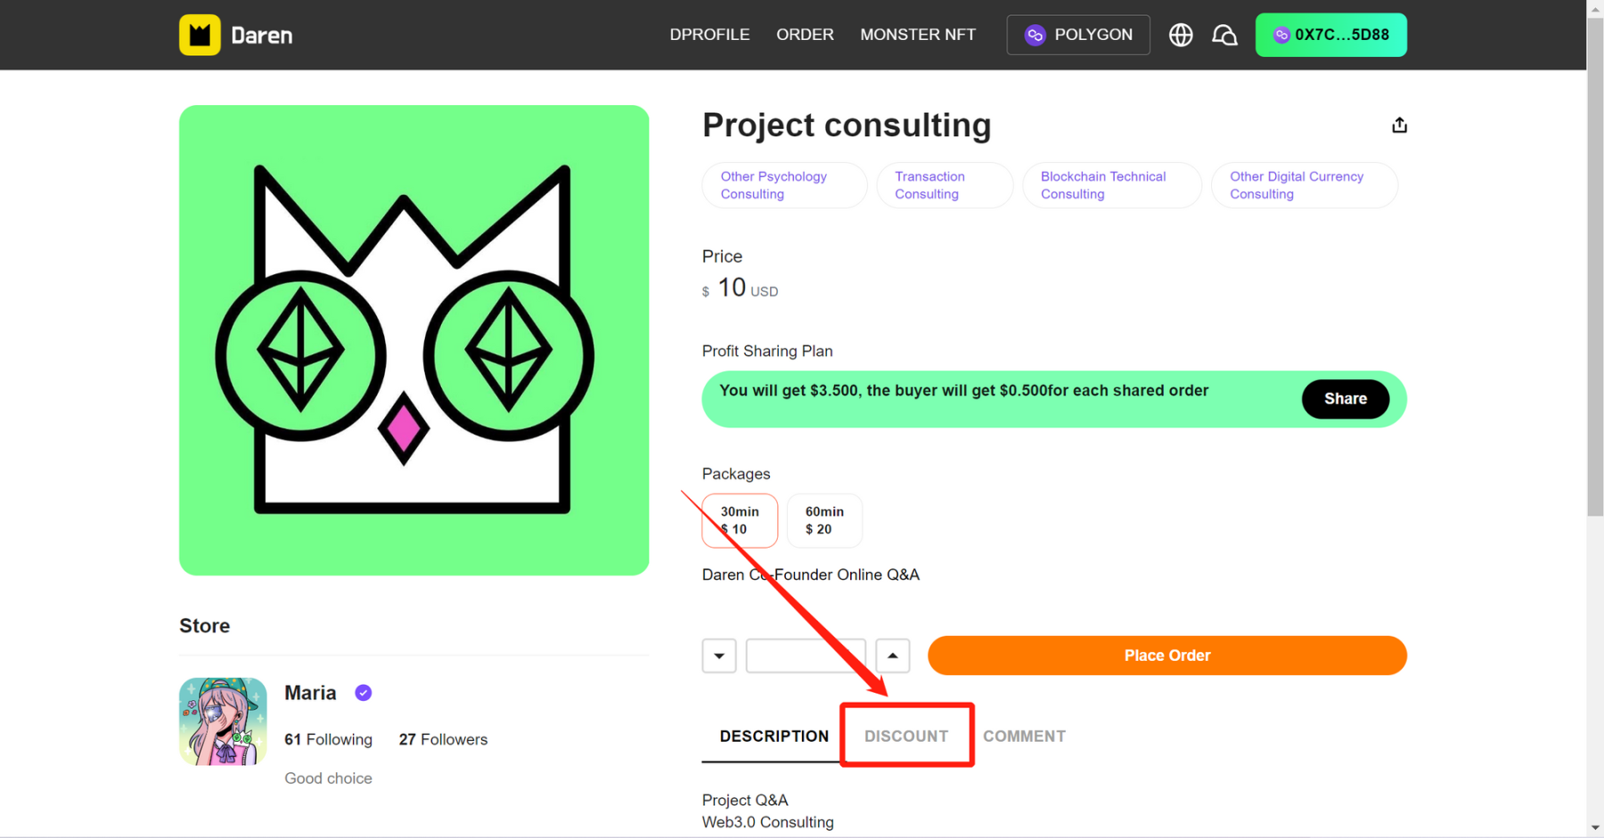The height and width of the screenshot is (838, 1604).
Task: Click the black Share button
Action: click(1345, 399)
